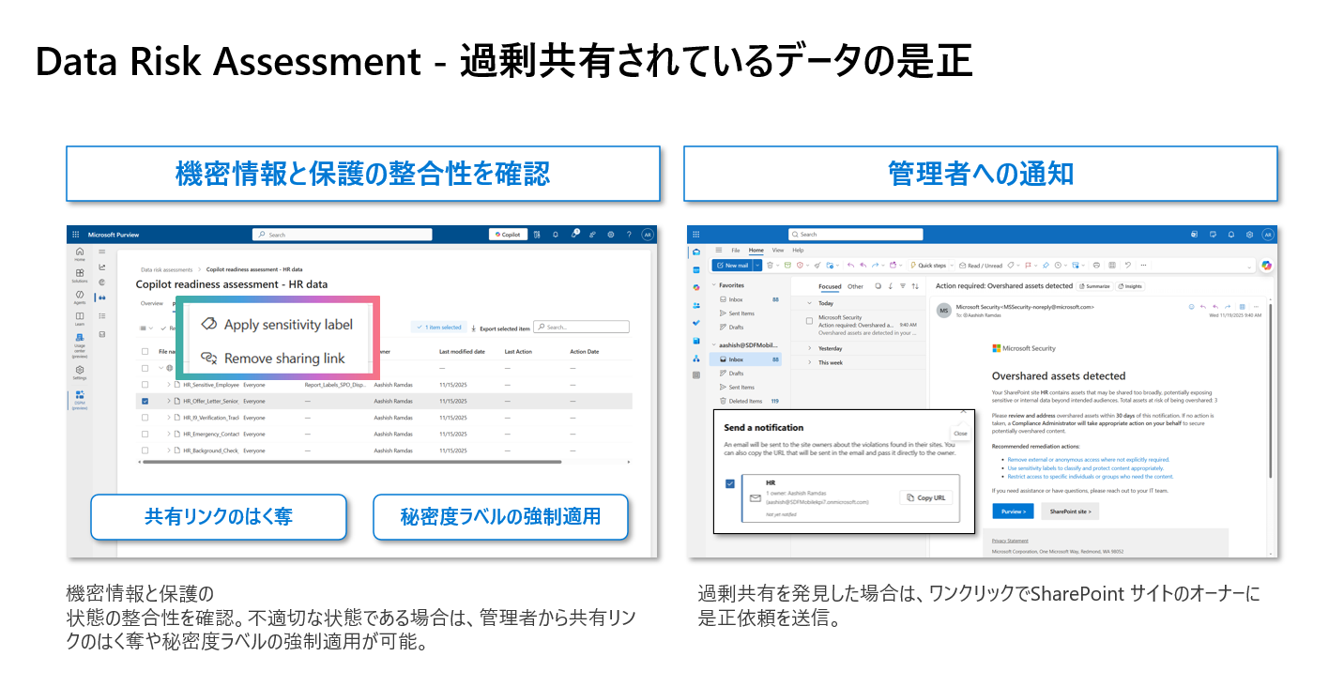Screen dimensions: 1344x687
Task: Open the Help tab in Outlook
Action: point(798,251)
